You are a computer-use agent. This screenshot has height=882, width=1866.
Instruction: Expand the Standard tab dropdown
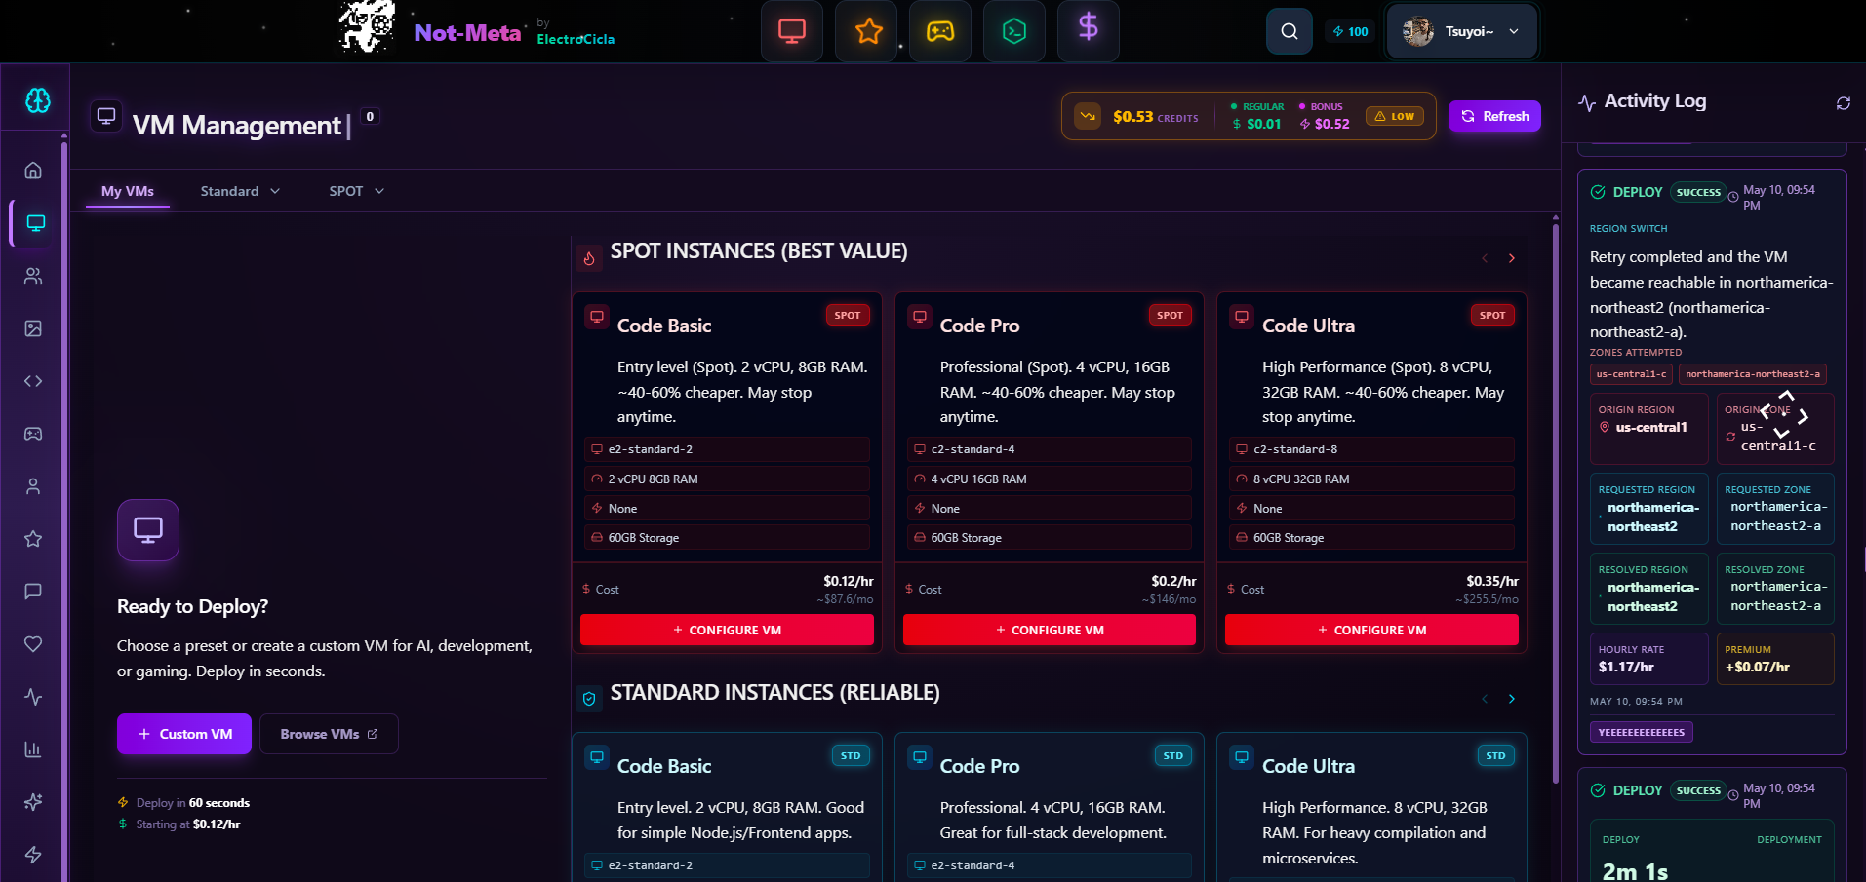pyautogui.click(x=240, y=191)
